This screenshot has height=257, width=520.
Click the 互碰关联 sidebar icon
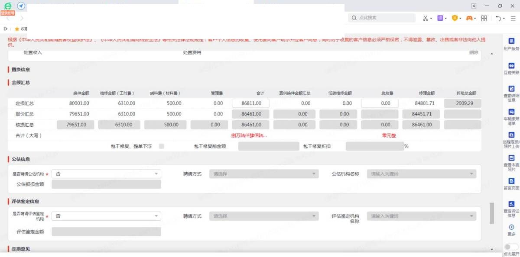pyautogui.click(x=511, y=66)
